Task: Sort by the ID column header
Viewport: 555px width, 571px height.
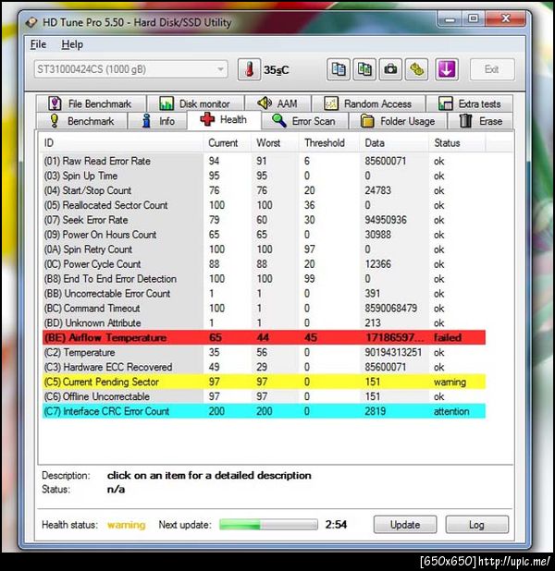Action: tap(121, 143)
